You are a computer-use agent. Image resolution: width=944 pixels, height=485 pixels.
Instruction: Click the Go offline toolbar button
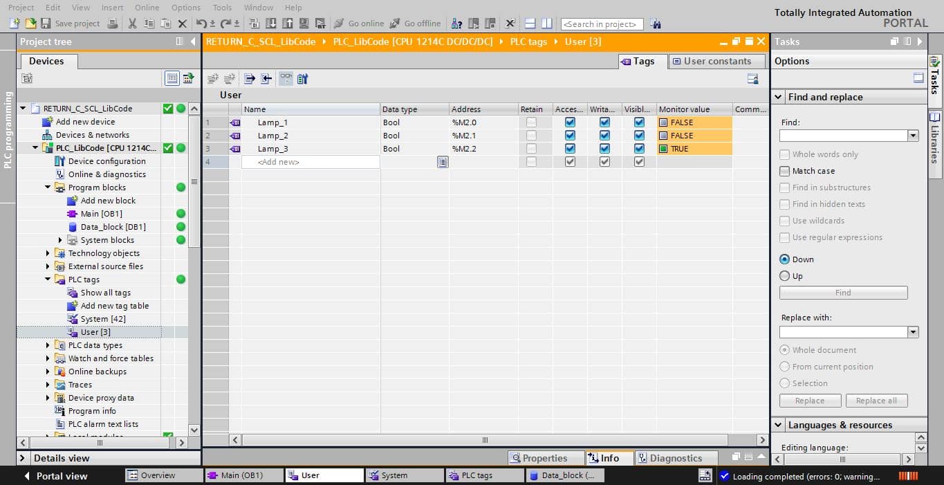pyautogui.click(x=416, y=24)
